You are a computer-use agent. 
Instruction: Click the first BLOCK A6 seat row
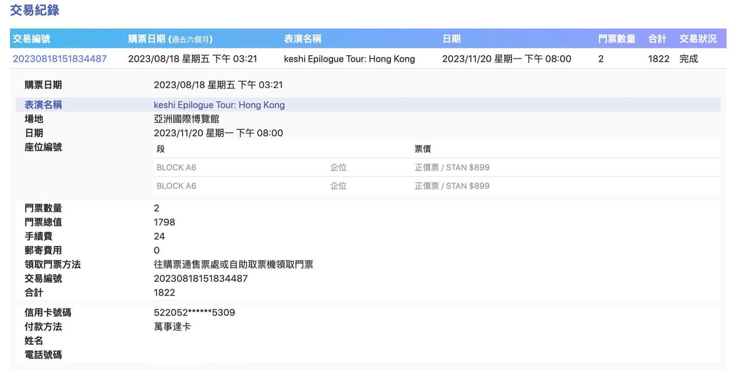(176, 167)
